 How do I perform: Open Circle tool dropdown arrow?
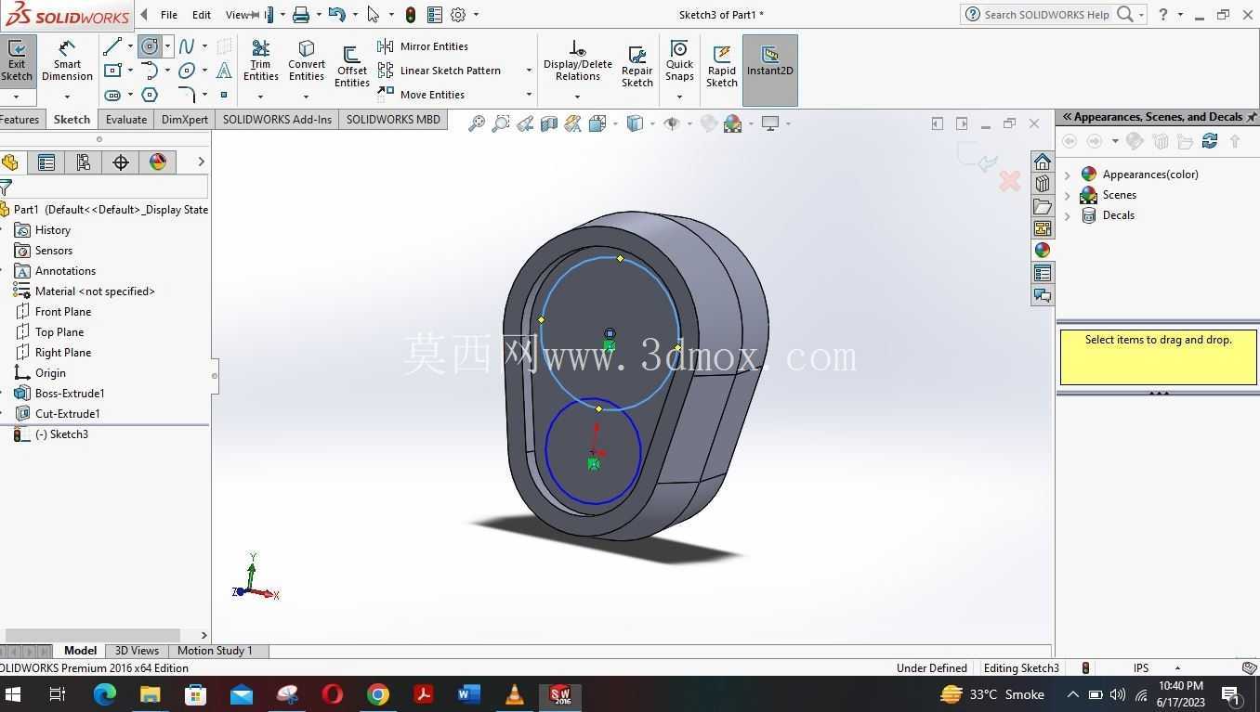(x=167, y=45)
